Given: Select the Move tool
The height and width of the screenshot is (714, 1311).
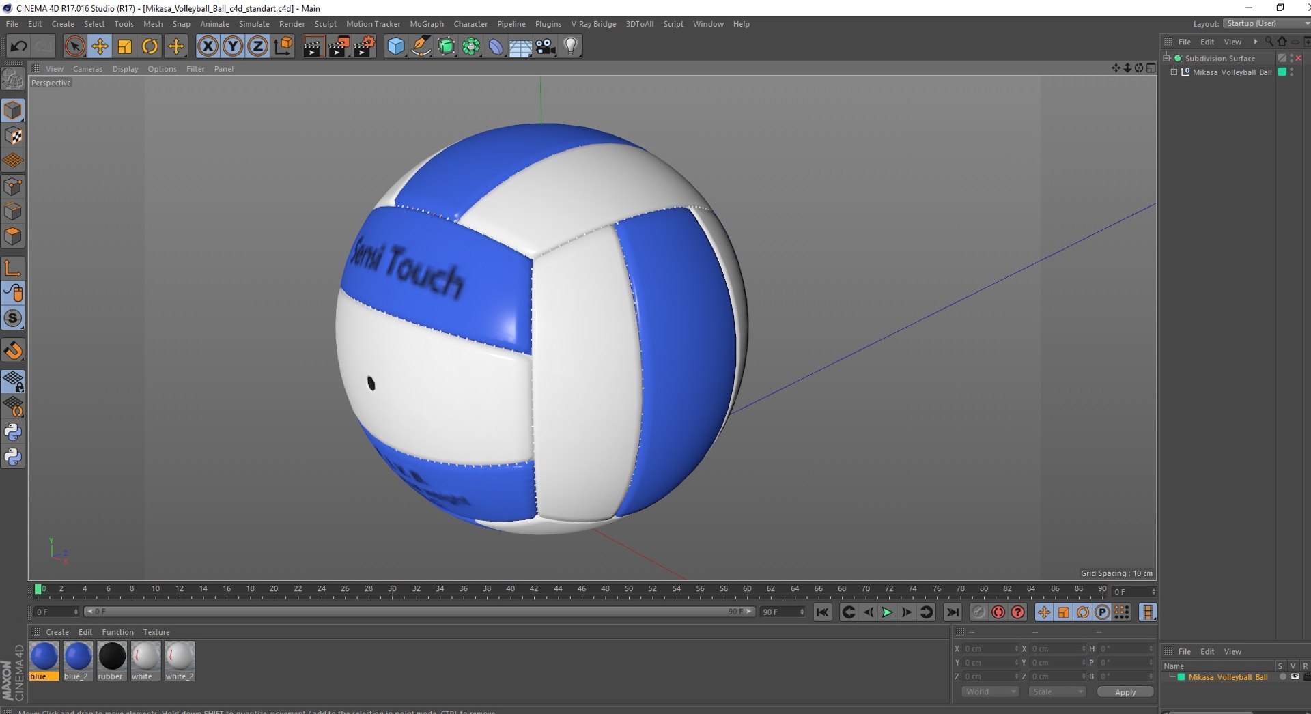Looking at the screenshot, I should click(x=100, y=46).
